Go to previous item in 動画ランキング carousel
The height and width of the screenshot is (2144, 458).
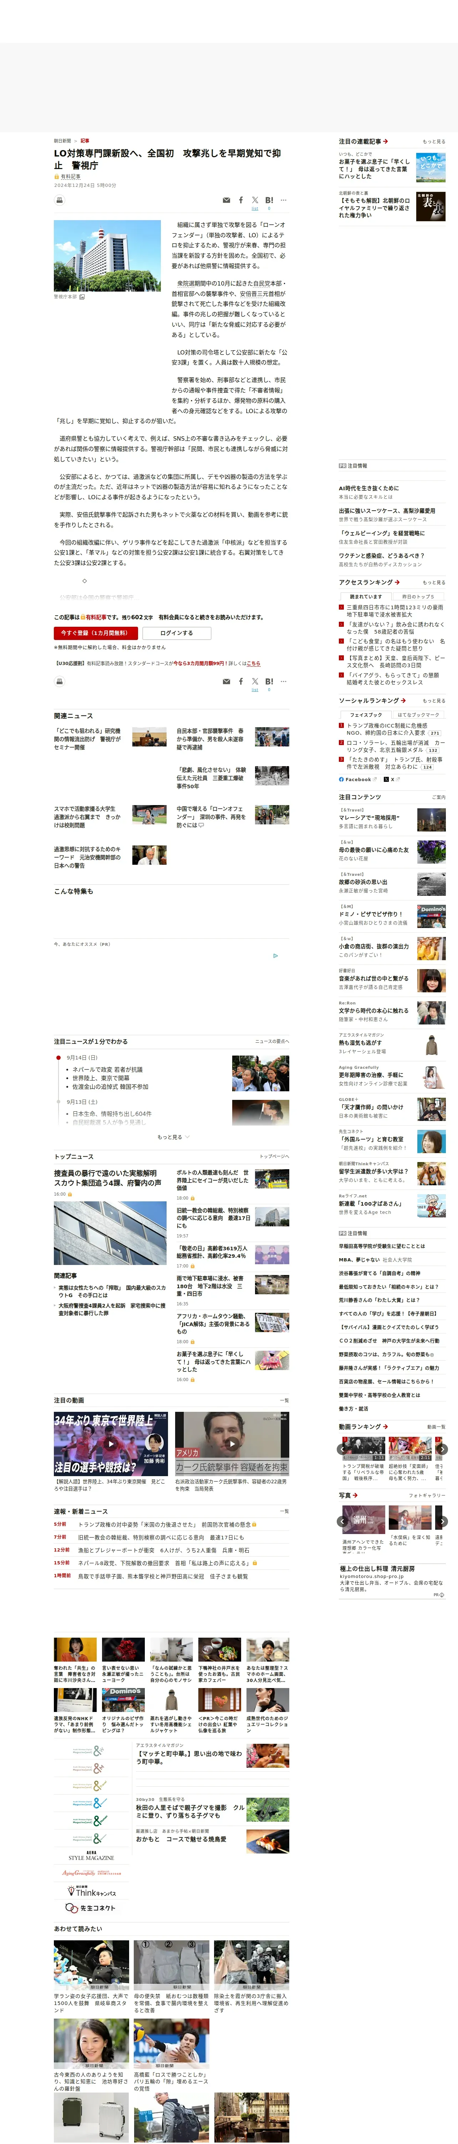[342, 1449]
